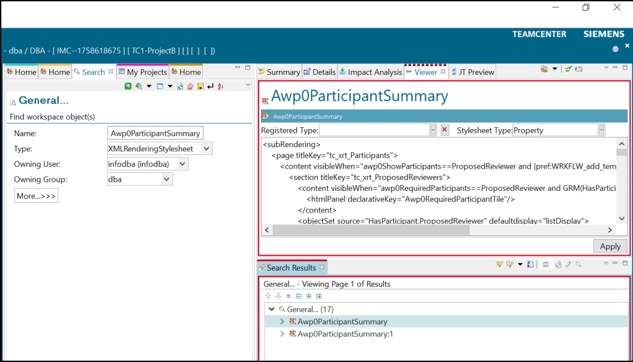Click the Name input field
Image resolution: width=633 pixels, height=362 pixels.
coord(155,133)
